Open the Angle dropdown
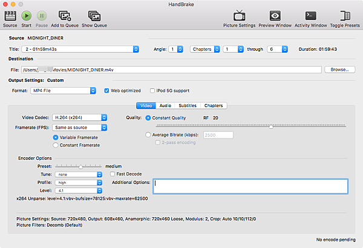This screenshot has width=363, height=248. (176, 49)
